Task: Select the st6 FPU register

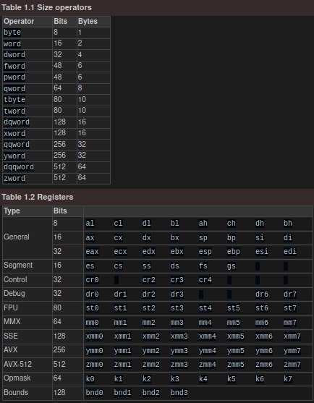Action: tap(262, 308)
